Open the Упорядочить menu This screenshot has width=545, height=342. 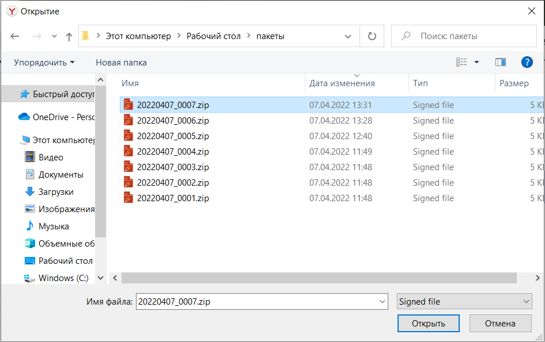(x=44, y=62)
